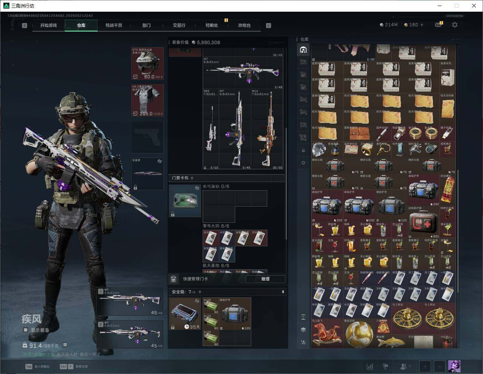Viewport: 483px width, 374px height.
Task: Select weapon slot 2 M7 rifle
Action: pyautogui.click(x=130, y=334)
